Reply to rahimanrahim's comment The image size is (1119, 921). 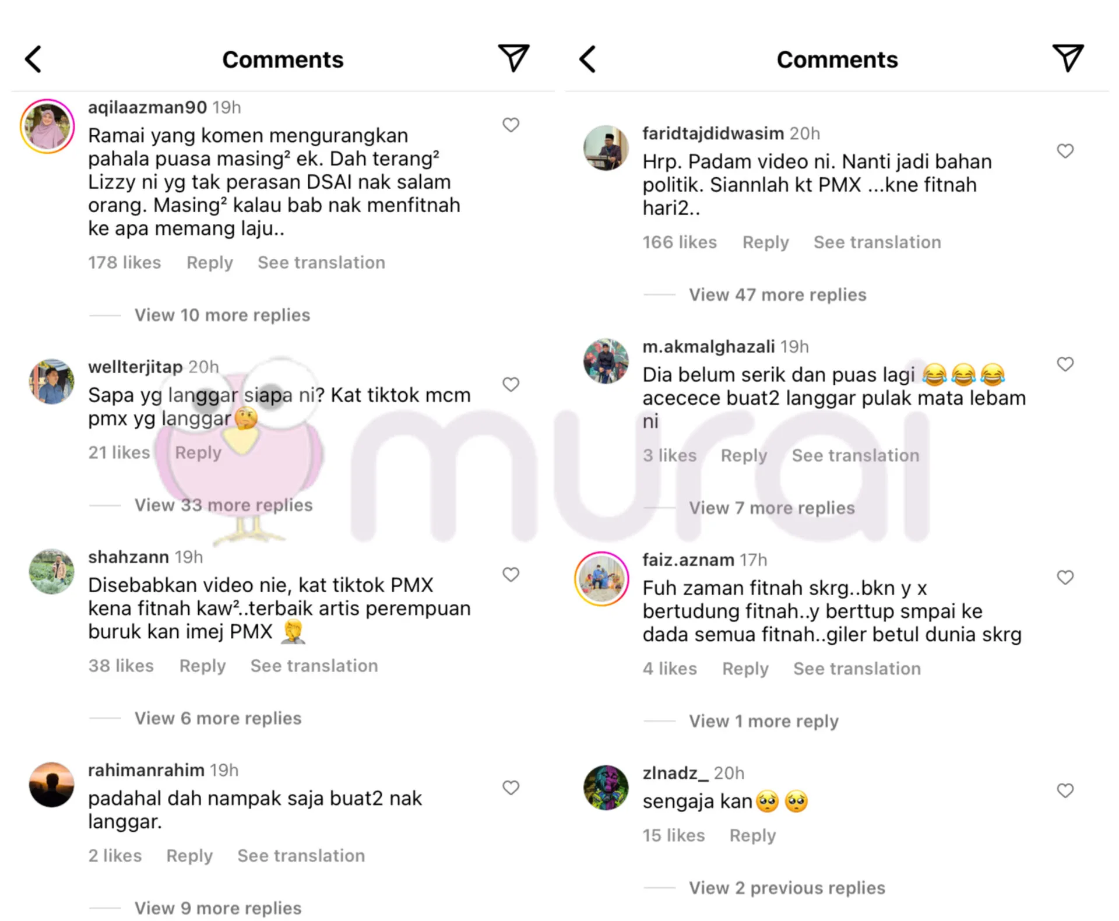189,856
